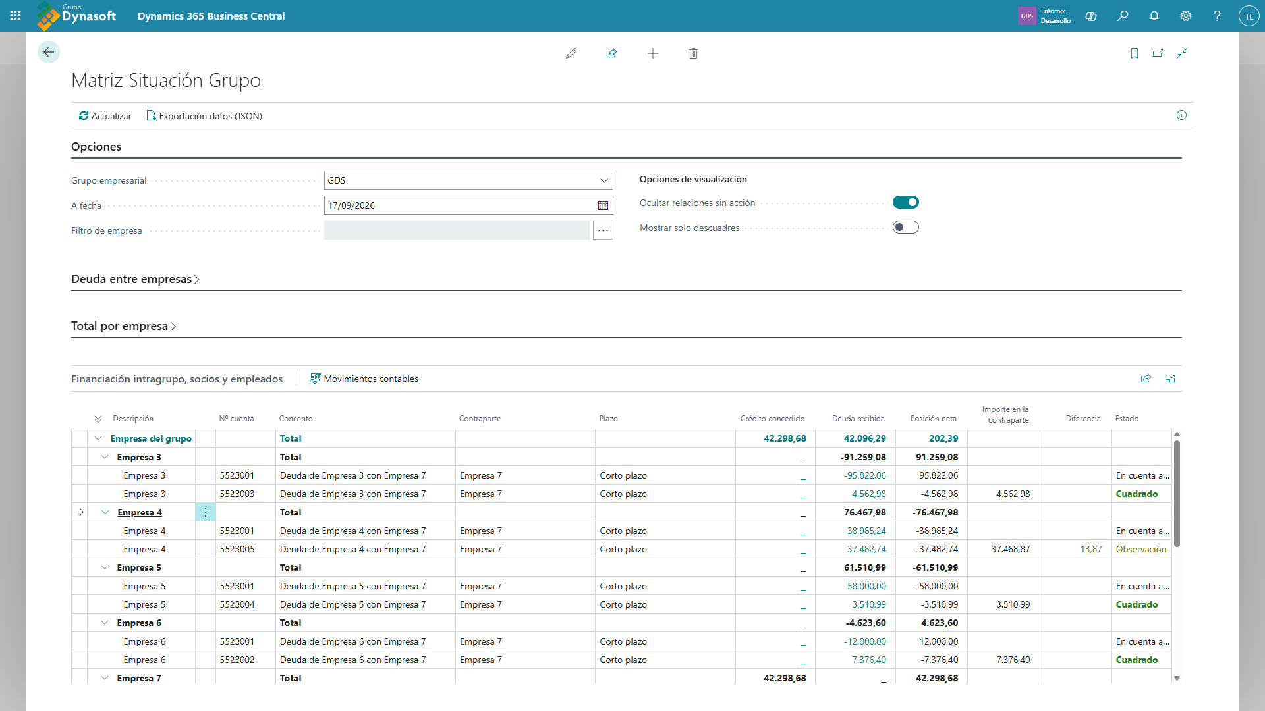Click account number 5523005 cell
The image size is (1265, 711).
(x=237, y=549)
